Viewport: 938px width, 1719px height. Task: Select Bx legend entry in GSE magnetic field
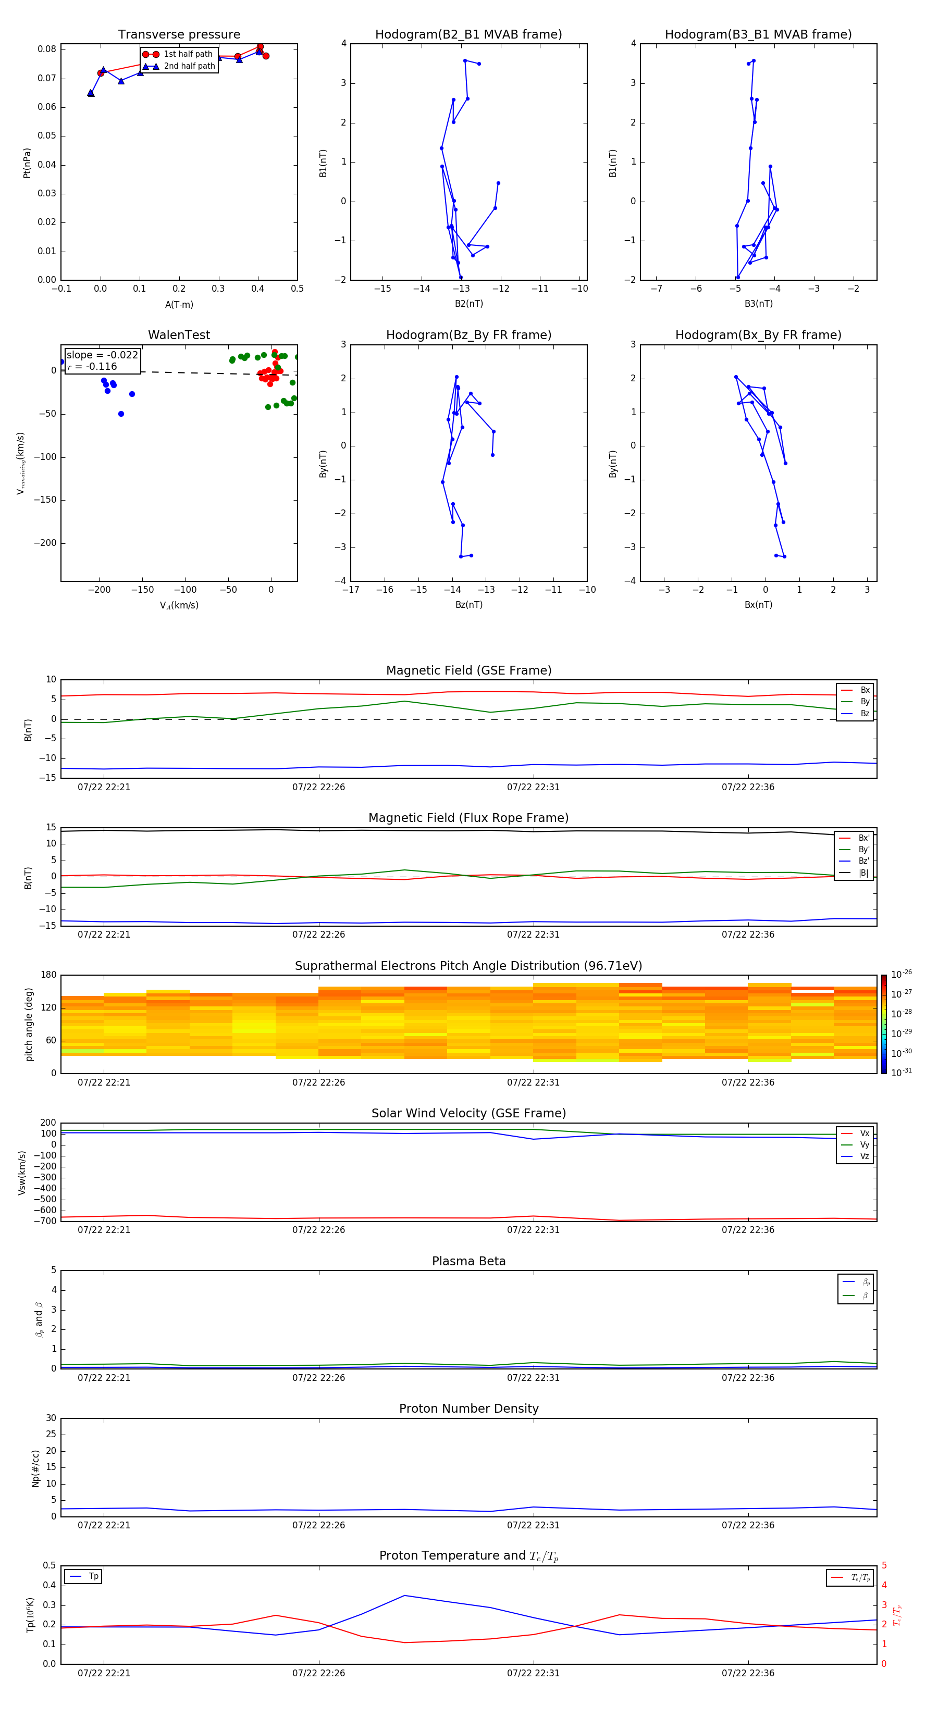855,690
